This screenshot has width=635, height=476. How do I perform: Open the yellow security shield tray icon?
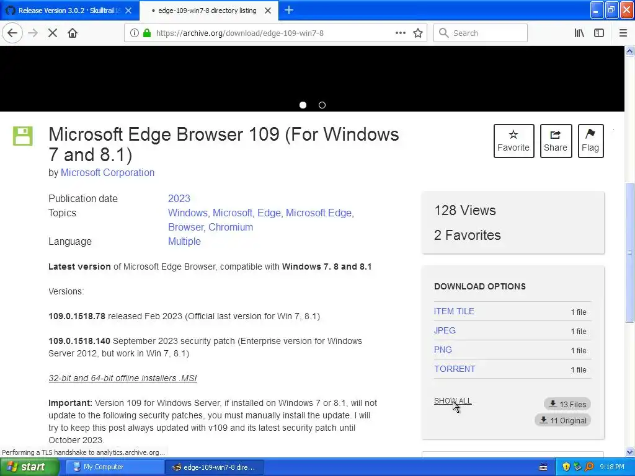coord(566,467)
